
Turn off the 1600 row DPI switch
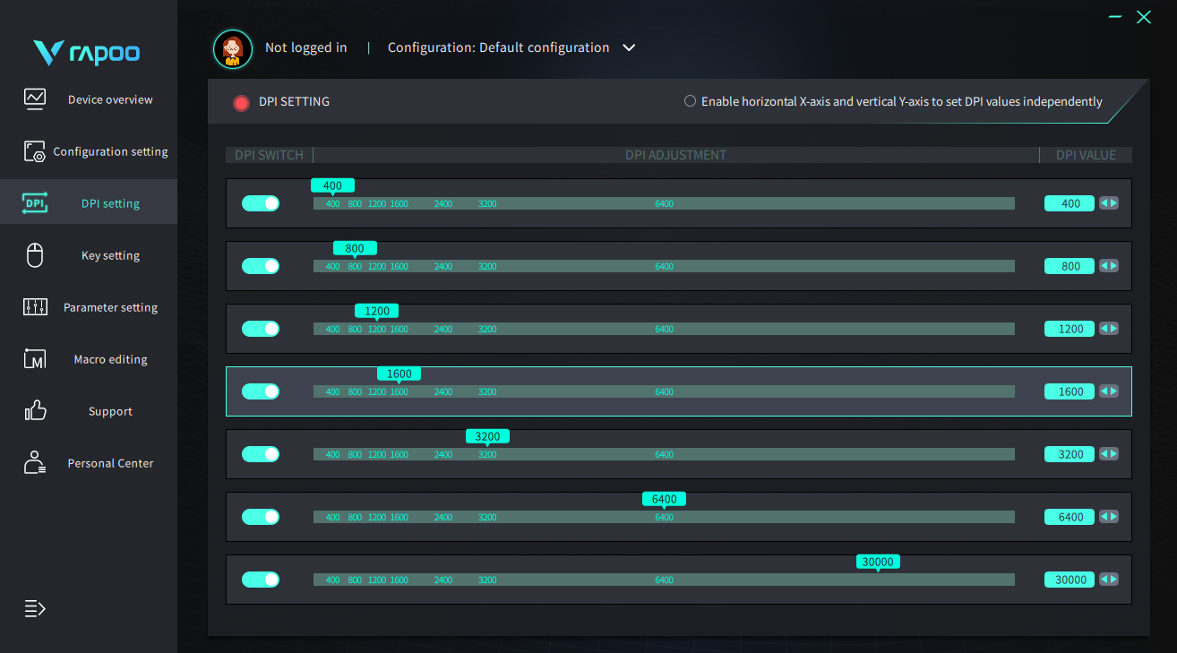pyautogui.click(x=261, y=391)
